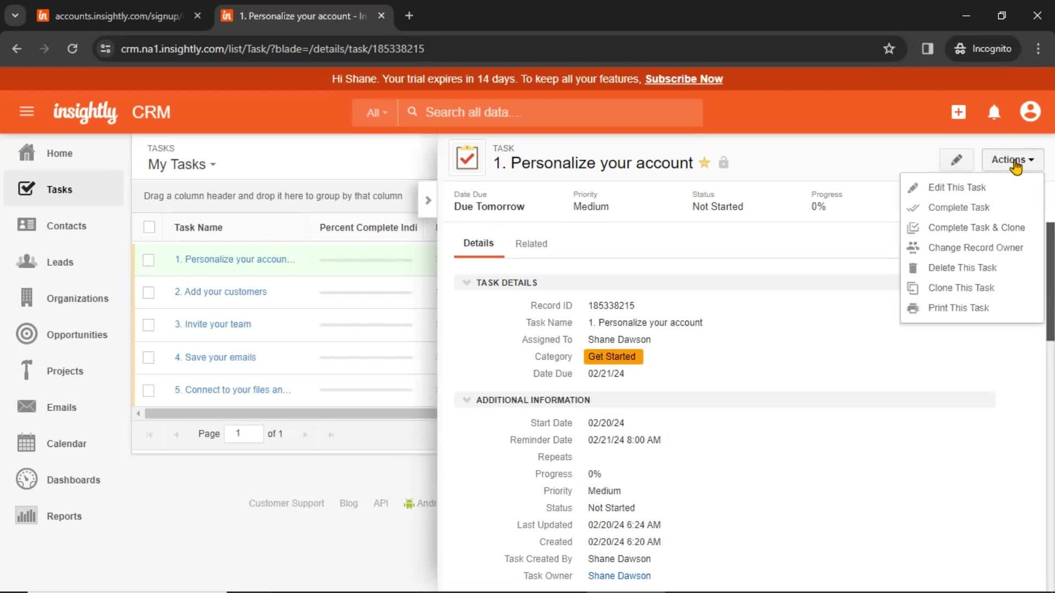Image resolution: width=1055 pixels, height=593 pixels.
Task: Open the hamburger navigation menu
Action: (26, 111)
